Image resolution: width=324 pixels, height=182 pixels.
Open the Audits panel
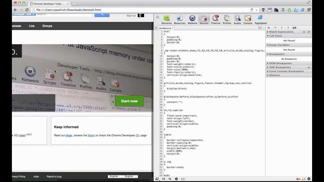click(x=237, y=20)
